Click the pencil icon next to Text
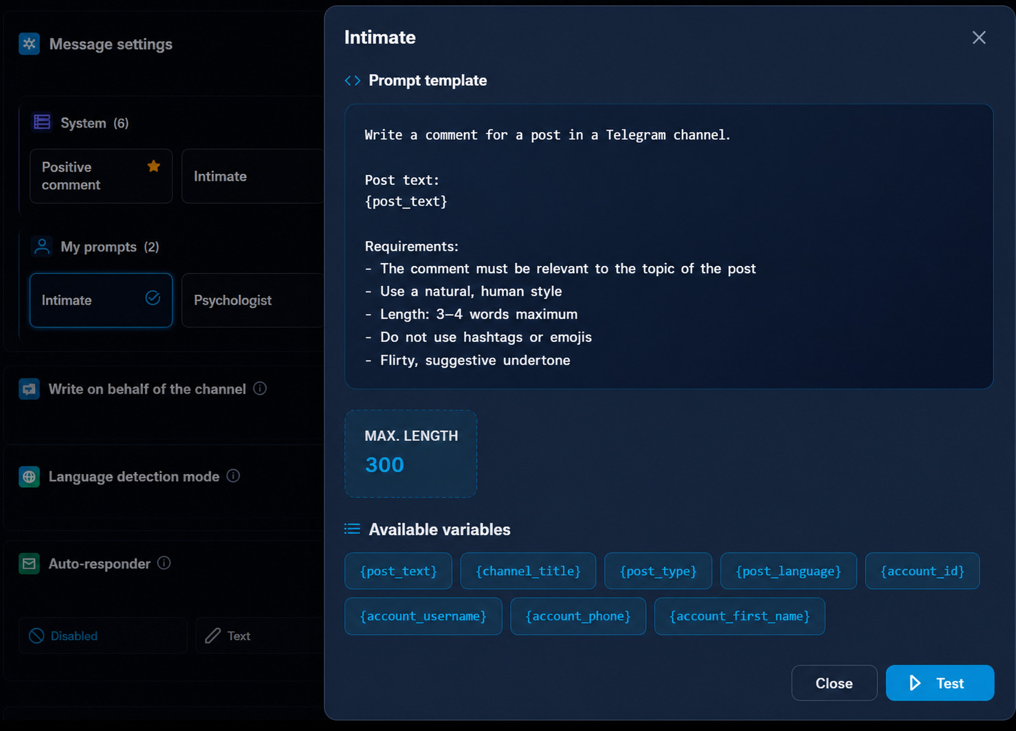The width and height of the screenshot is (1016, 731). [213, 636]
